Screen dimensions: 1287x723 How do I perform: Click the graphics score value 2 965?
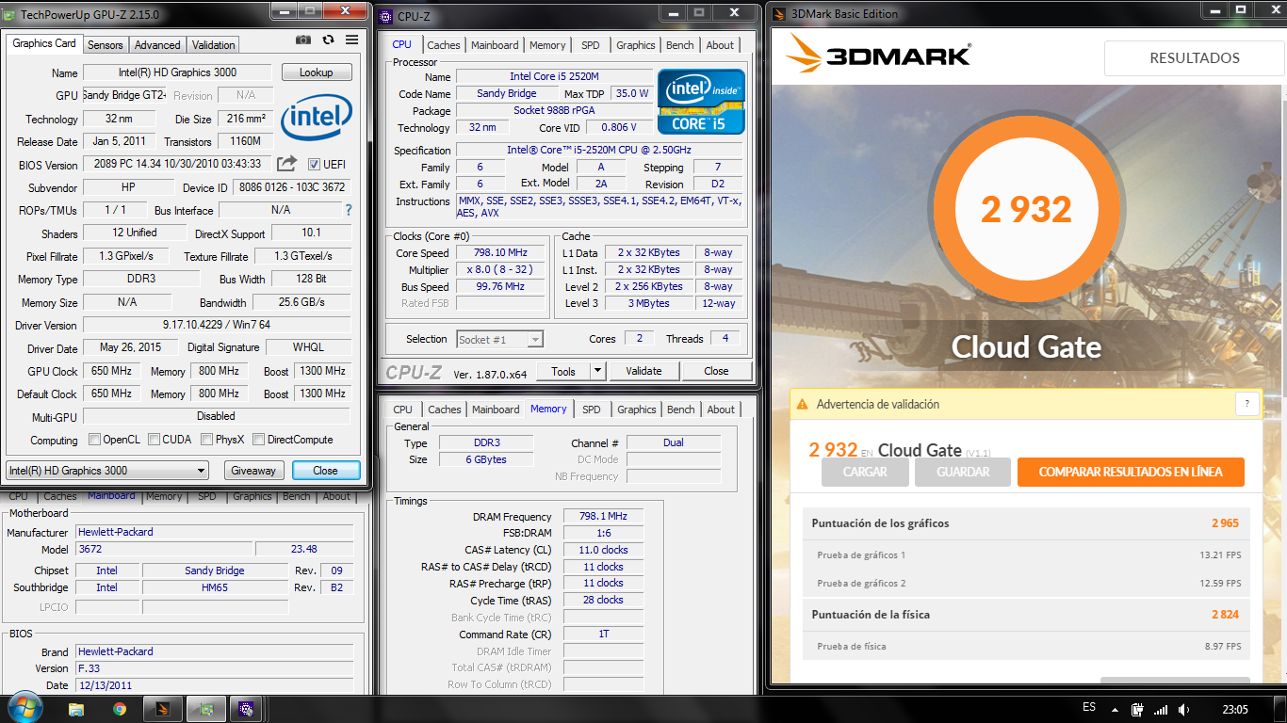[1225, 523]
